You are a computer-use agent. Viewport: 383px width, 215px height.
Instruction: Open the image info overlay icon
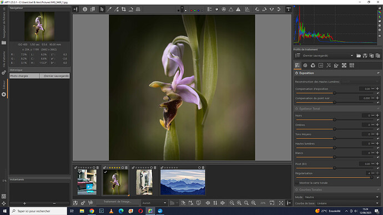tap(85, 9)
